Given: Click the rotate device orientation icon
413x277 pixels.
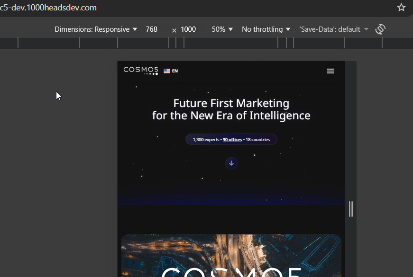Looking at the screenshot, I should pyautogui.click(x=380, y=29).
